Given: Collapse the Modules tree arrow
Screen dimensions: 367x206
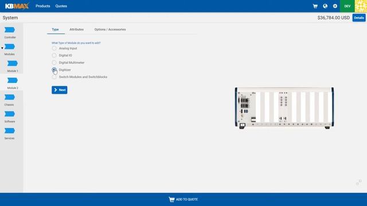Looking at the screenshot, I should point(2,48).
